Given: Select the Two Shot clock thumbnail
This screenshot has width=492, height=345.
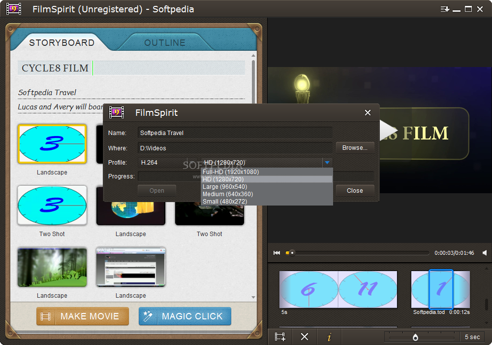Looking at the screenshot, I should click(x=52, y=206).
